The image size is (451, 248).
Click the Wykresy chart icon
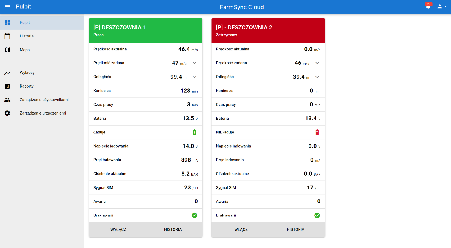[x=7, y=73]
